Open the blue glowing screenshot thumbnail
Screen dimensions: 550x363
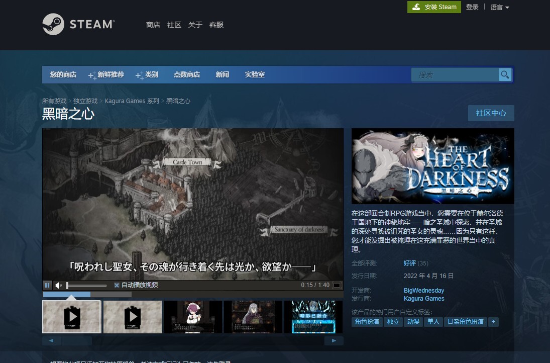tap(313, 317)
